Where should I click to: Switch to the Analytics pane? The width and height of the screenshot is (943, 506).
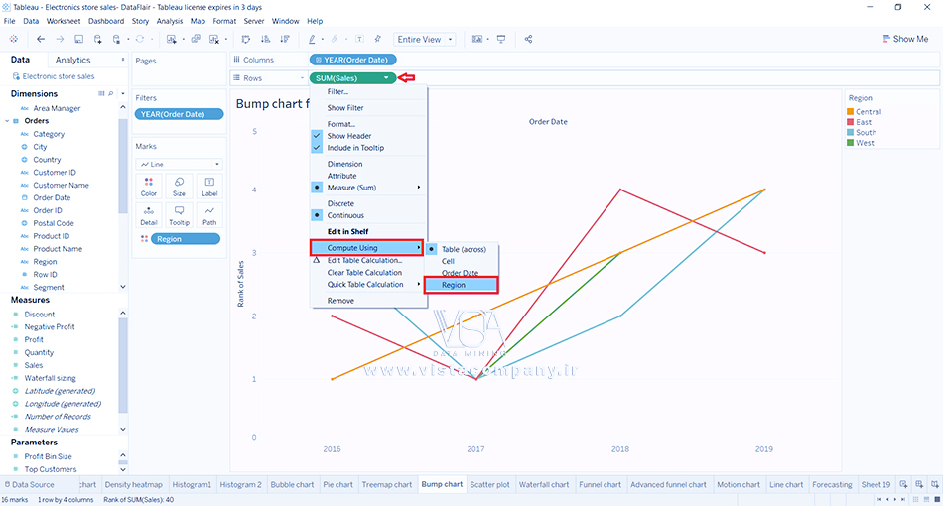click(x=72, y=61)
